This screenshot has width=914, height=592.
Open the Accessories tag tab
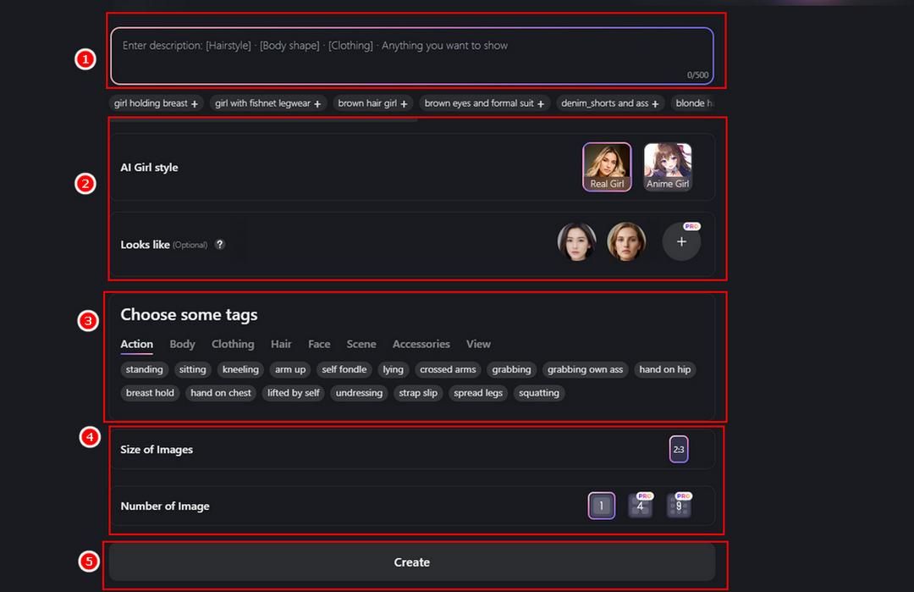[x=421, y=344]
